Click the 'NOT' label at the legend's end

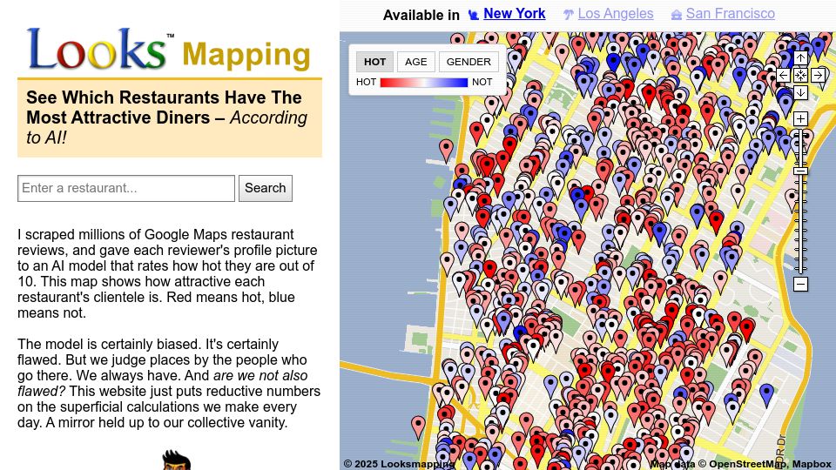point(482,82)
